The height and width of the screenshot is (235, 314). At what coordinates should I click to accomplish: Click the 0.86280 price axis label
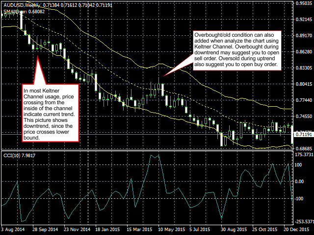pyautogui.click(x=304, y=52)
